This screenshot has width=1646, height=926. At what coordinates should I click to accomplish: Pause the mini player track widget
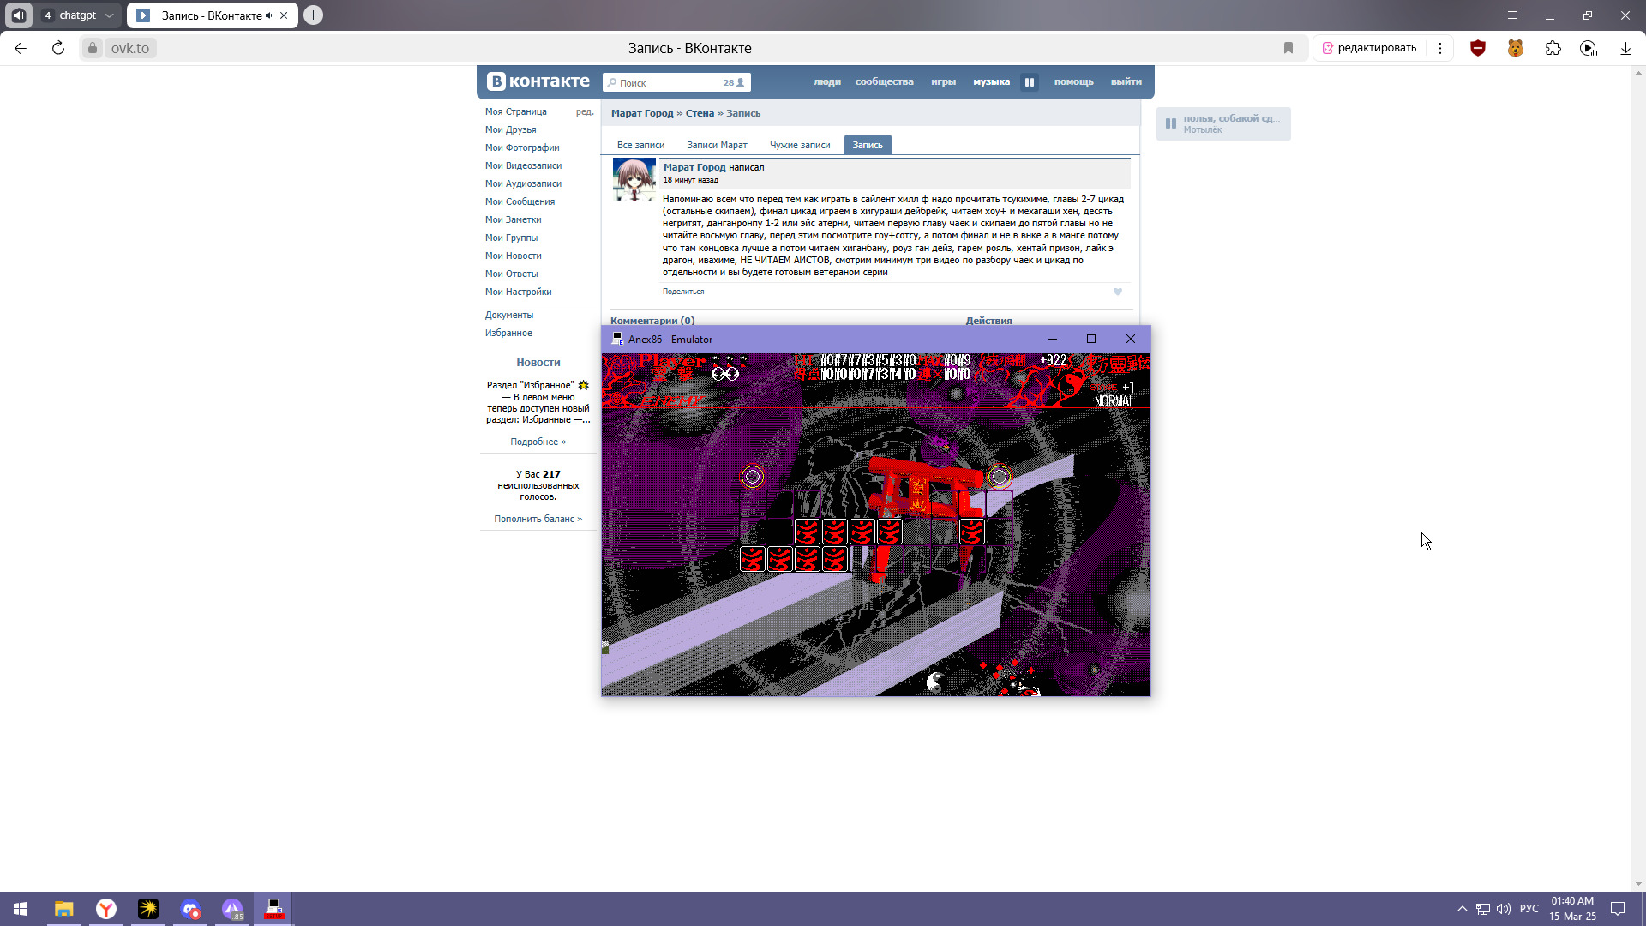tap(1171, 123)
